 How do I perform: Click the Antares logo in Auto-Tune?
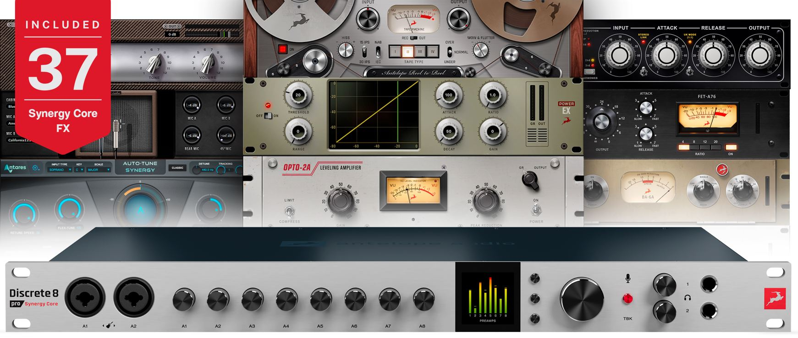(16, 168)
